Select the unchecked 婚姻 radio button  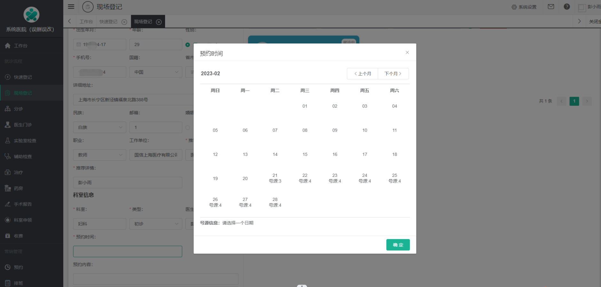point(188,128)
